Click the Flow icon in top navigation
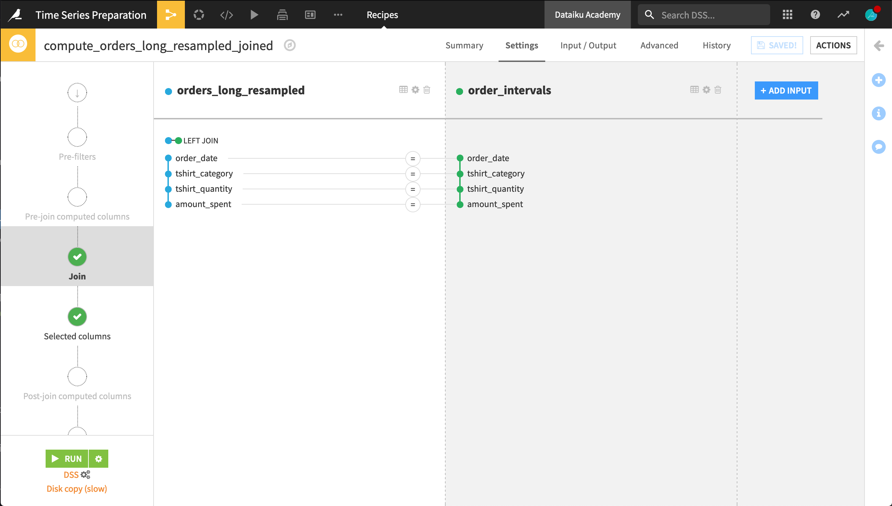 click(x=171, y=15)
